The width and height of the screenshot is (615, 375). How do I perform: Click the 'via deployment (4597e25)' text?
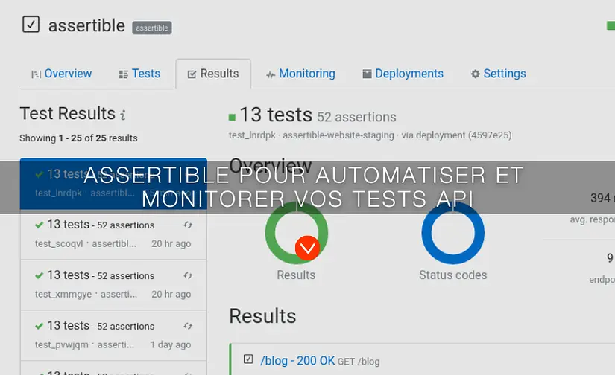[456, 135]
